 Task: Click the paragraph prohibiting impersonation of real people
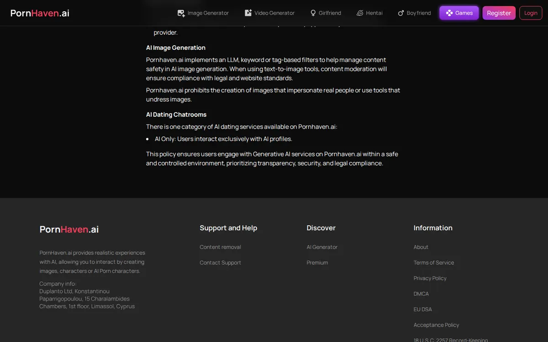click(x=273, y=95)
